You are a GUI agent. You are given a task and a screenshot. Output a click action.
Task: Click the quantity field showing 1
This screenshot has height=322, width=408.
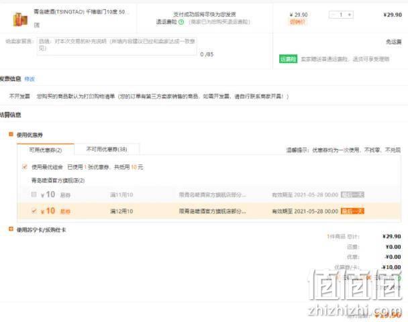click(x=341, y=15)
